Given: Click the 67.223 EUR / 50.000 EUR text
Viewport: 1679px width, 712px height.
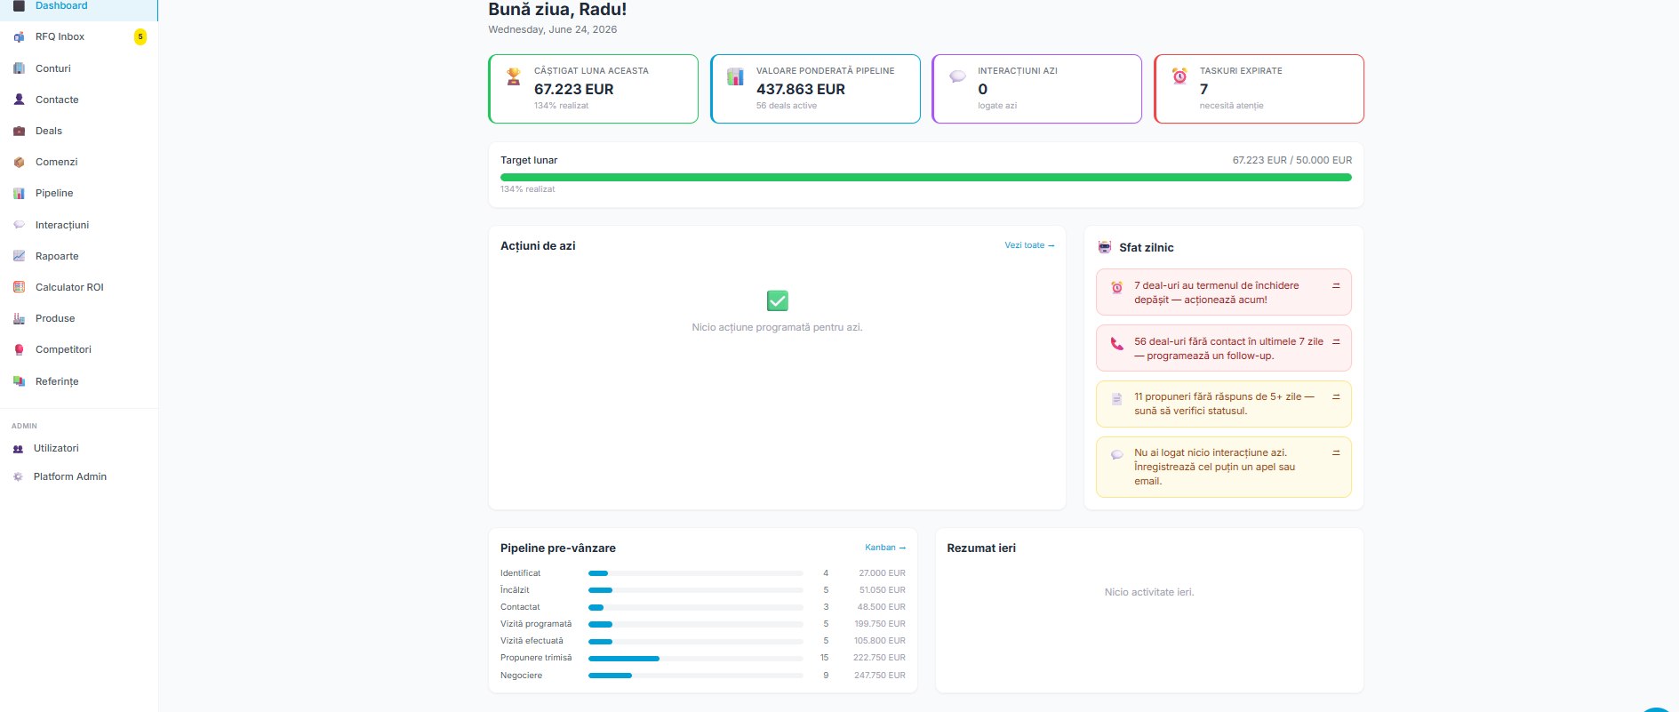Looking at the screenshot, I should [1291, 160].
